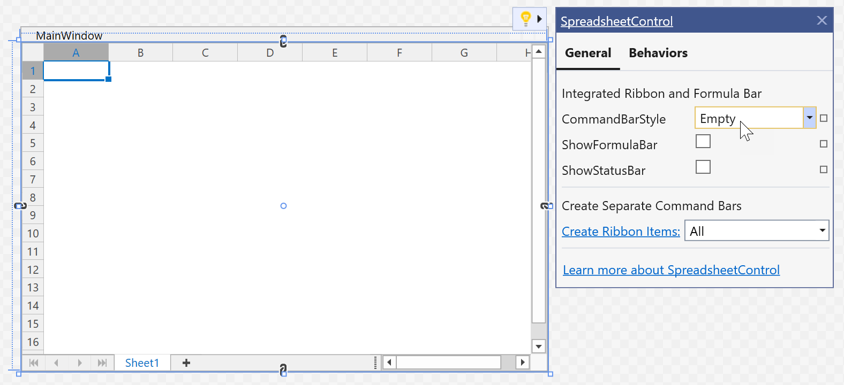Click the lightbulb quick actions icon
The width and height of the screenshot is (844, 385).
(525, 19)
